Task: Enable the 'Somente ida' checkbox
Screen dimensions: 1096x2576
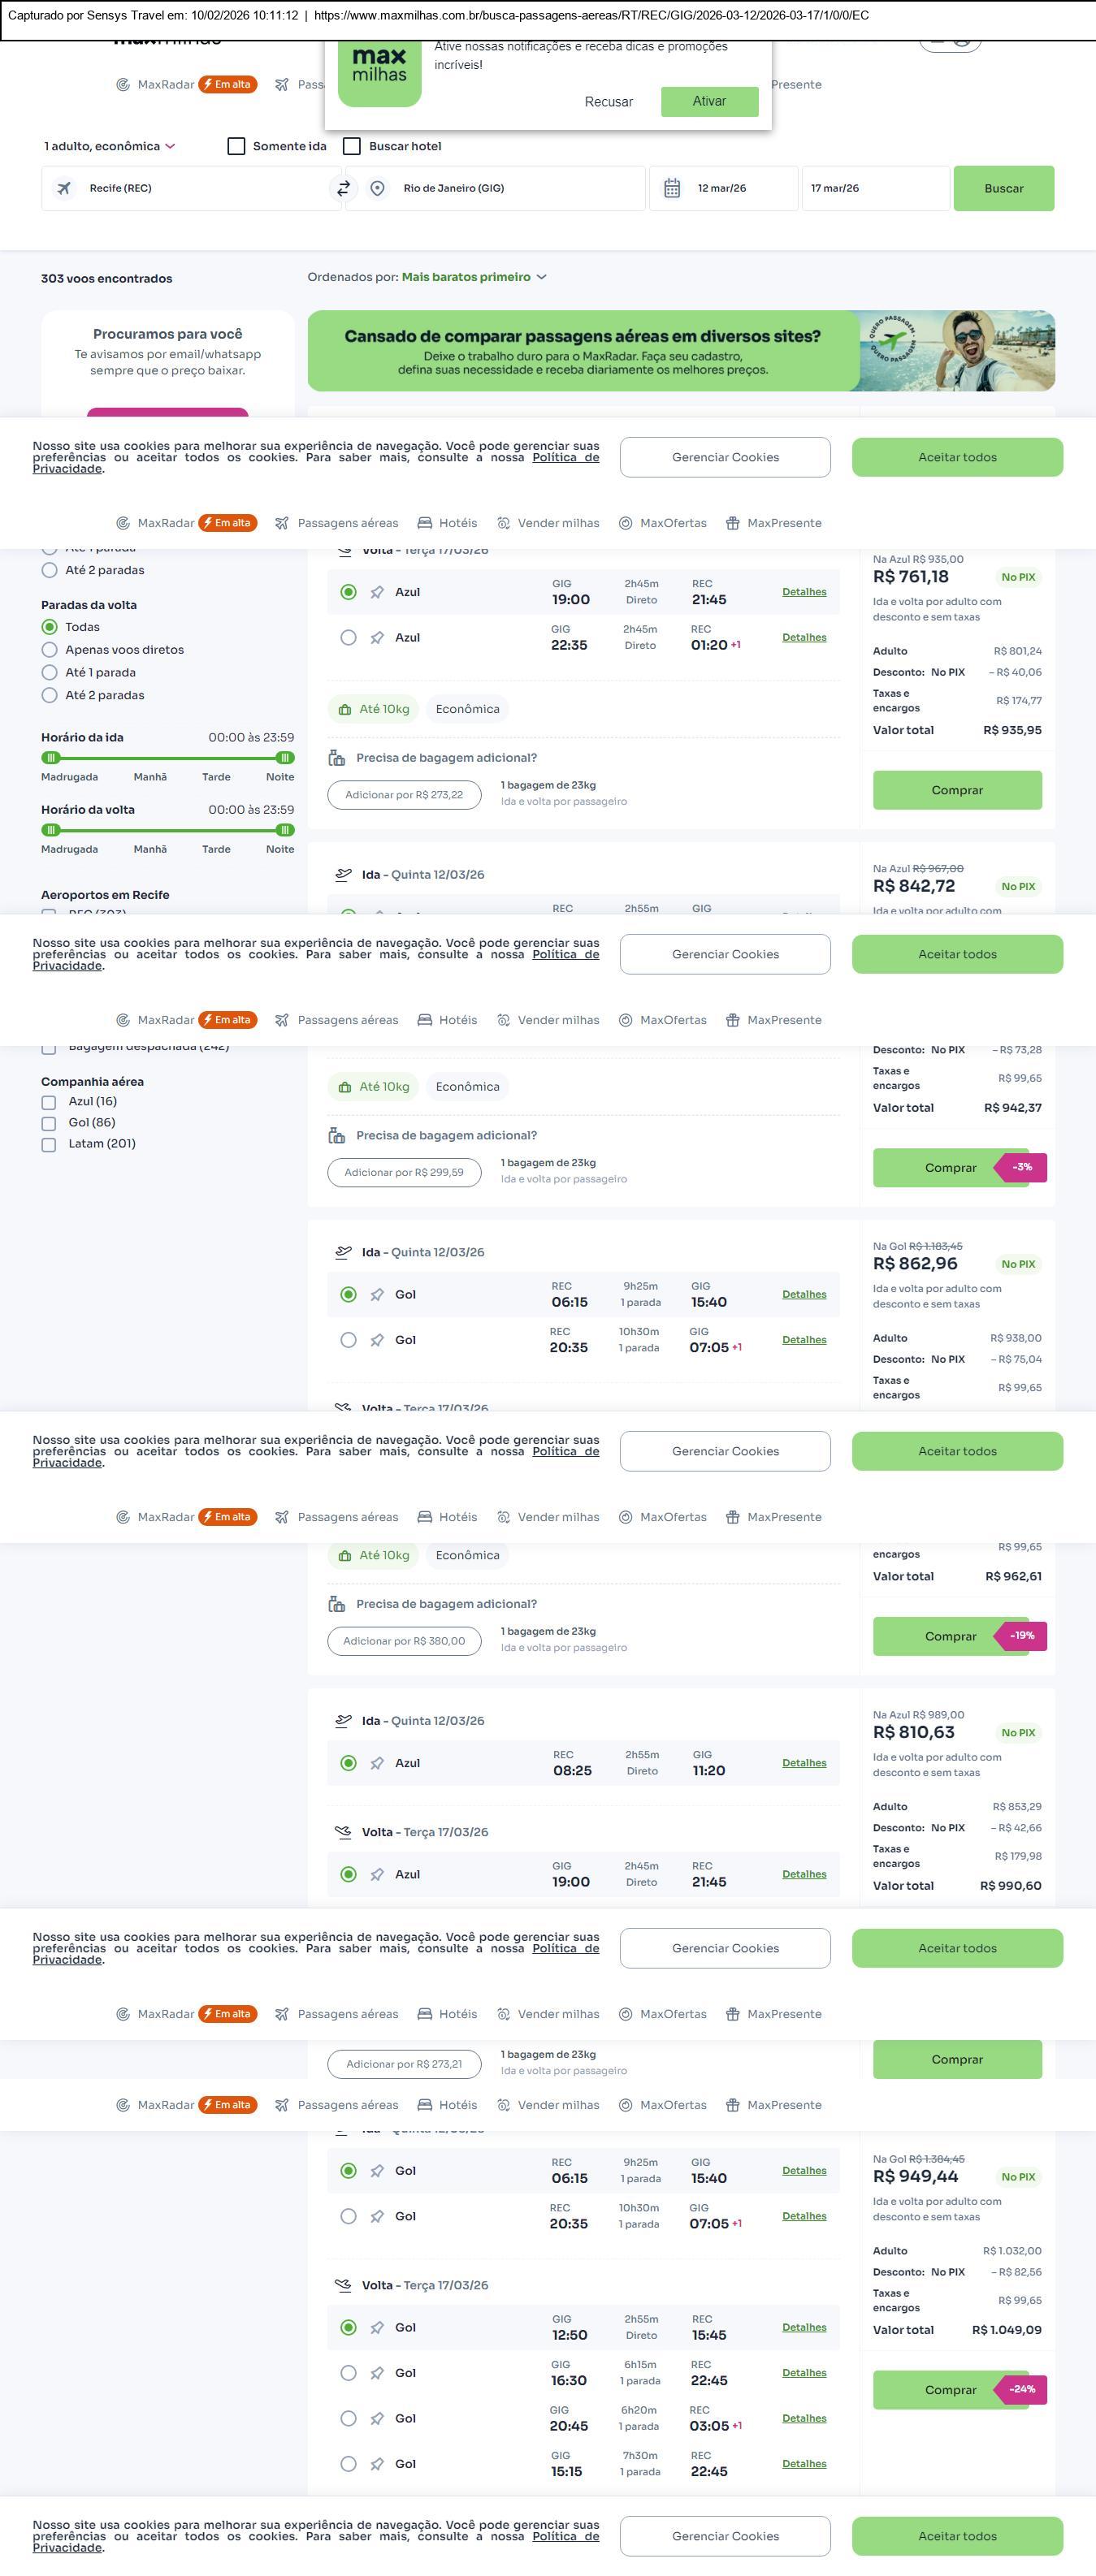Action: click(x=236, y=146)
